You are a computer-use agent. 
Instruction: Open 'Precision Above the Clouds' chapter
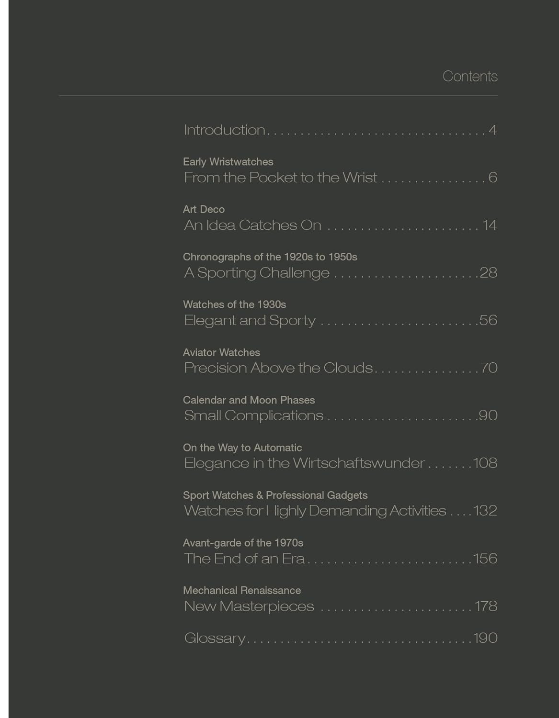coord(278,368)
